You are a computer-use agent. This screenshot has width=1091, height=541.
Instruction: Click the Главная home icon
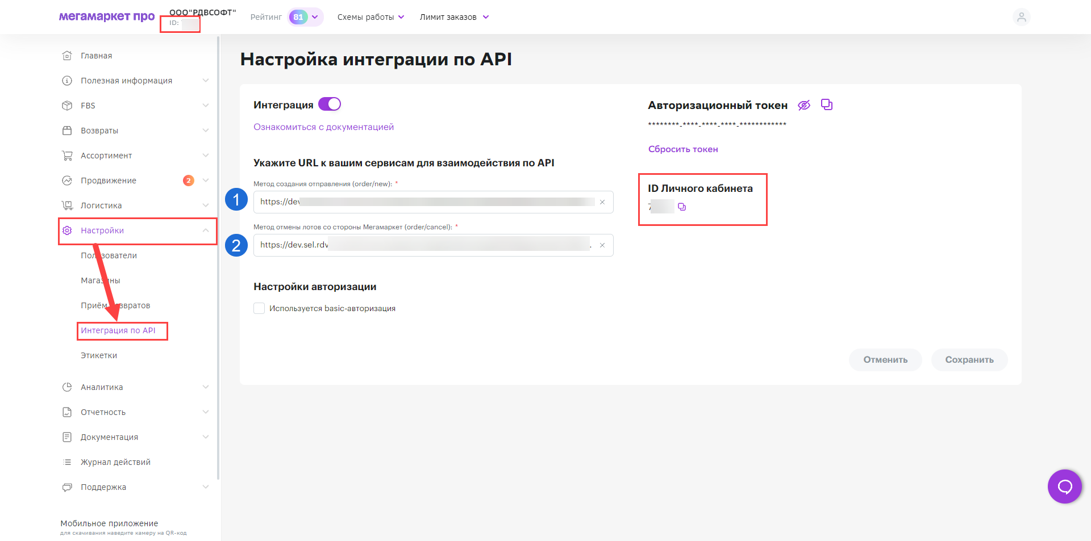(67, 56)
